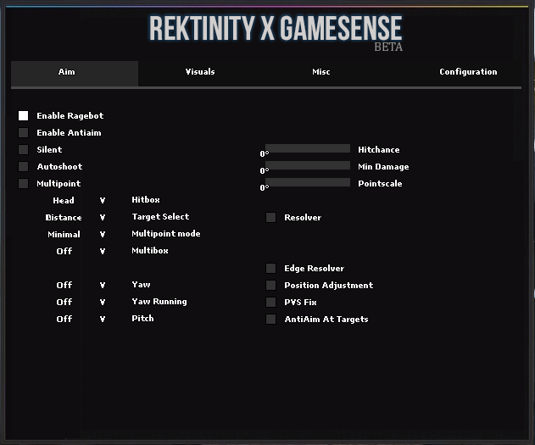
Task: Disable the Enable Ragebot checkbox
Action: [x=24, y=116]
